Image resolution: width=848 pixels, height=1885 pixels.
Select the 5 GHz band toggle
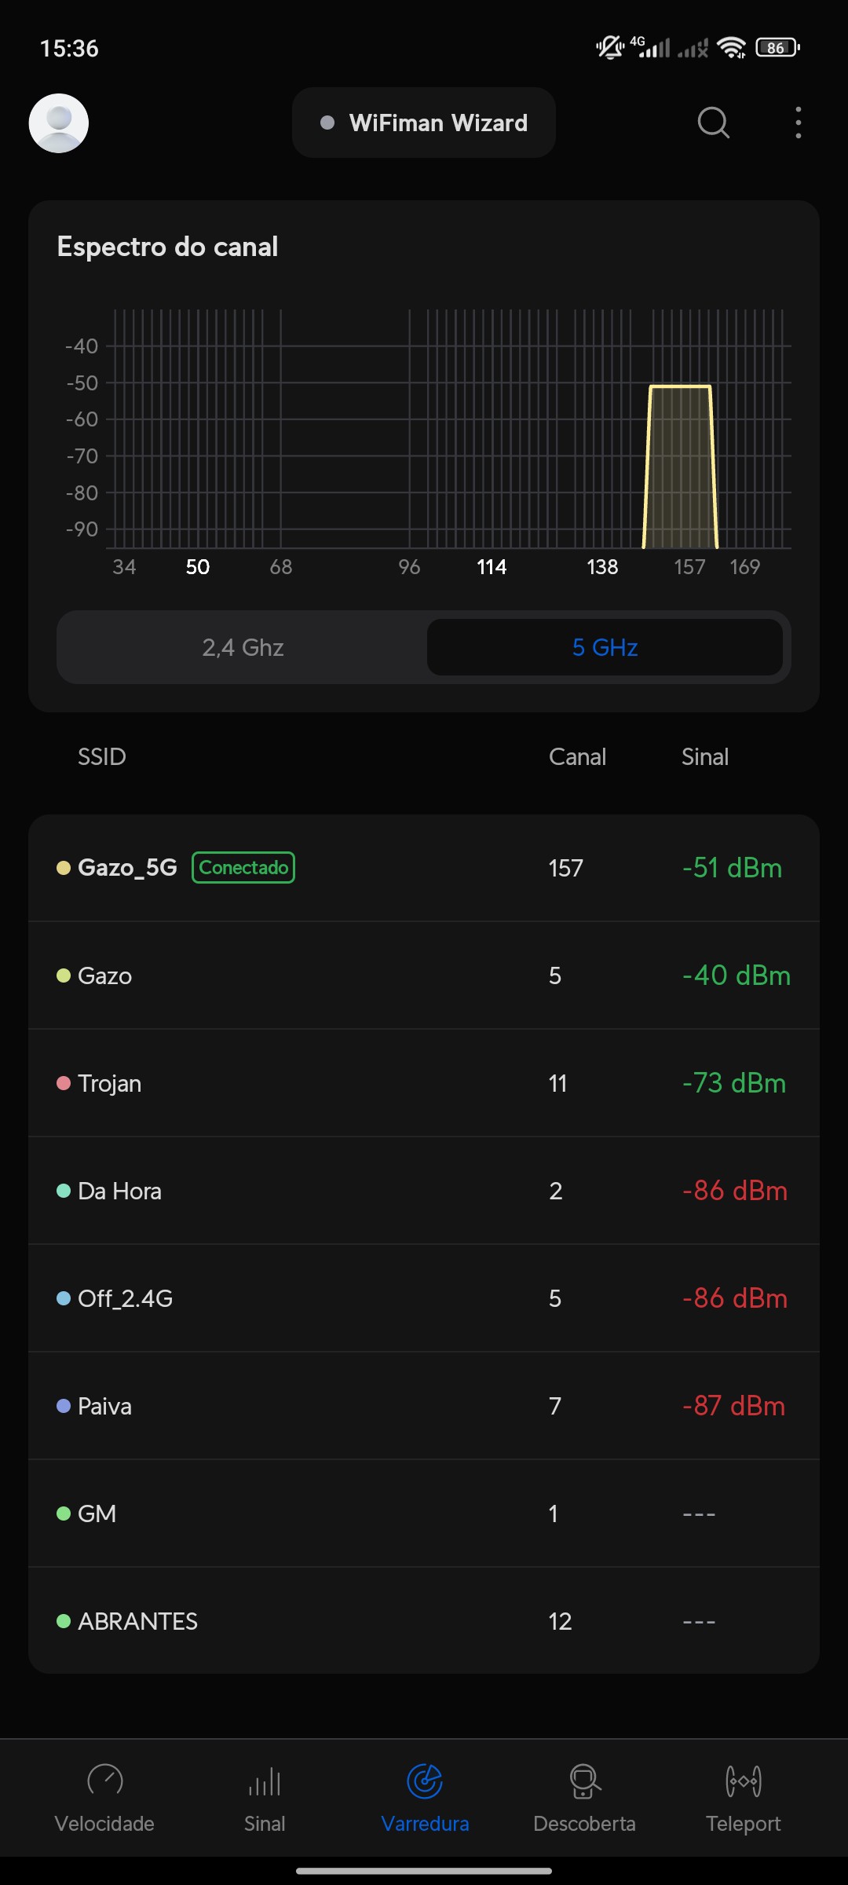pos(605,647)
